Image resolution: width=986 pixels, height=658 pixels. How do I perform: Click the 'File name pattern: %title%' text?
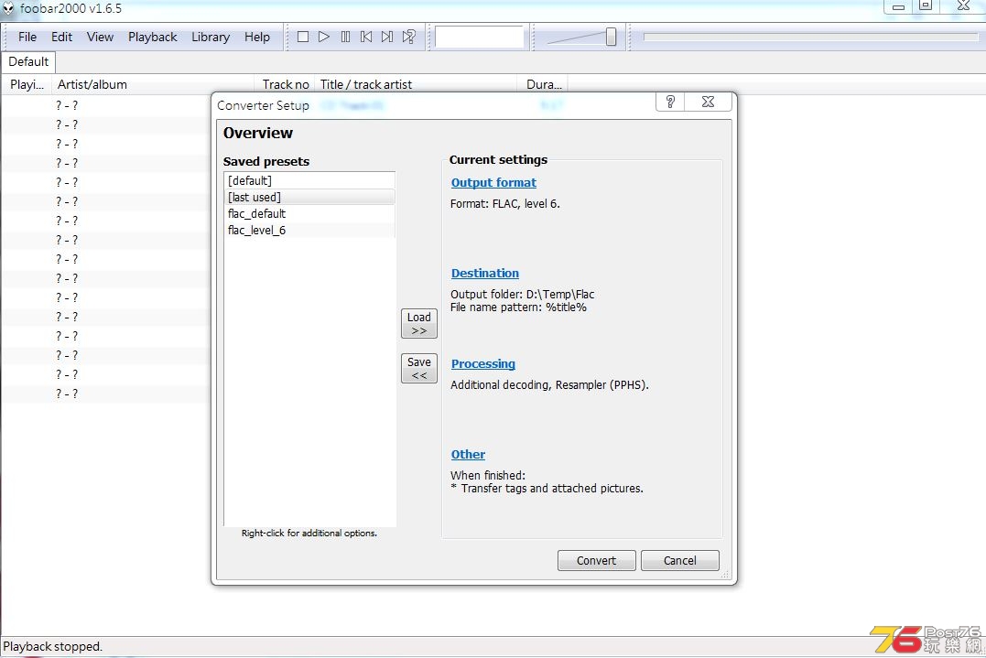coord(518,307)
